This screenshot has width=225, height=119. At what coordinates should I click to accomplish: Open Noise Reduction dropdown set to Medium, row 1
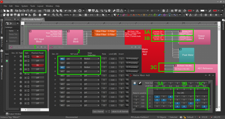92,59
